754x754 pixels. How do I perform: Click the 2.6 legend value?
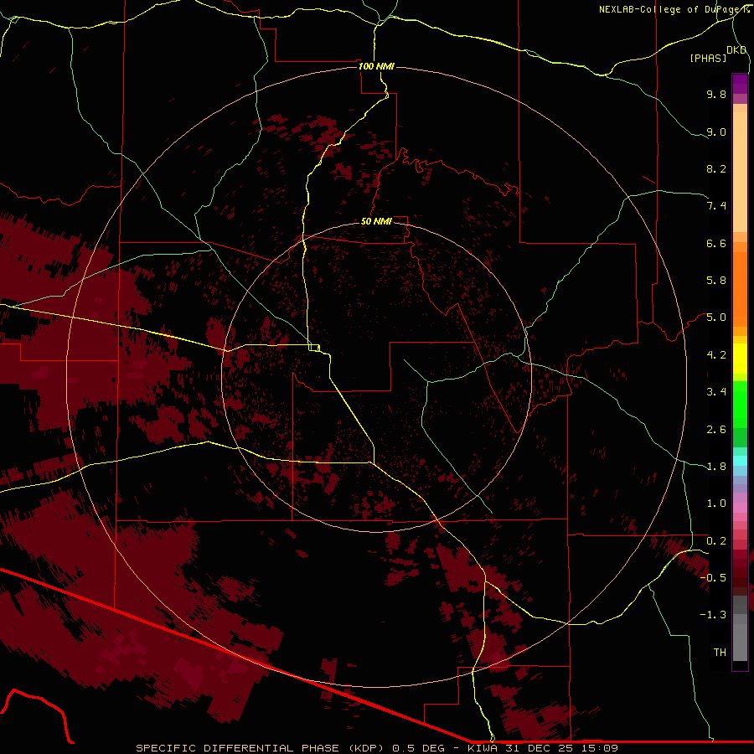[x=716, y=430]
